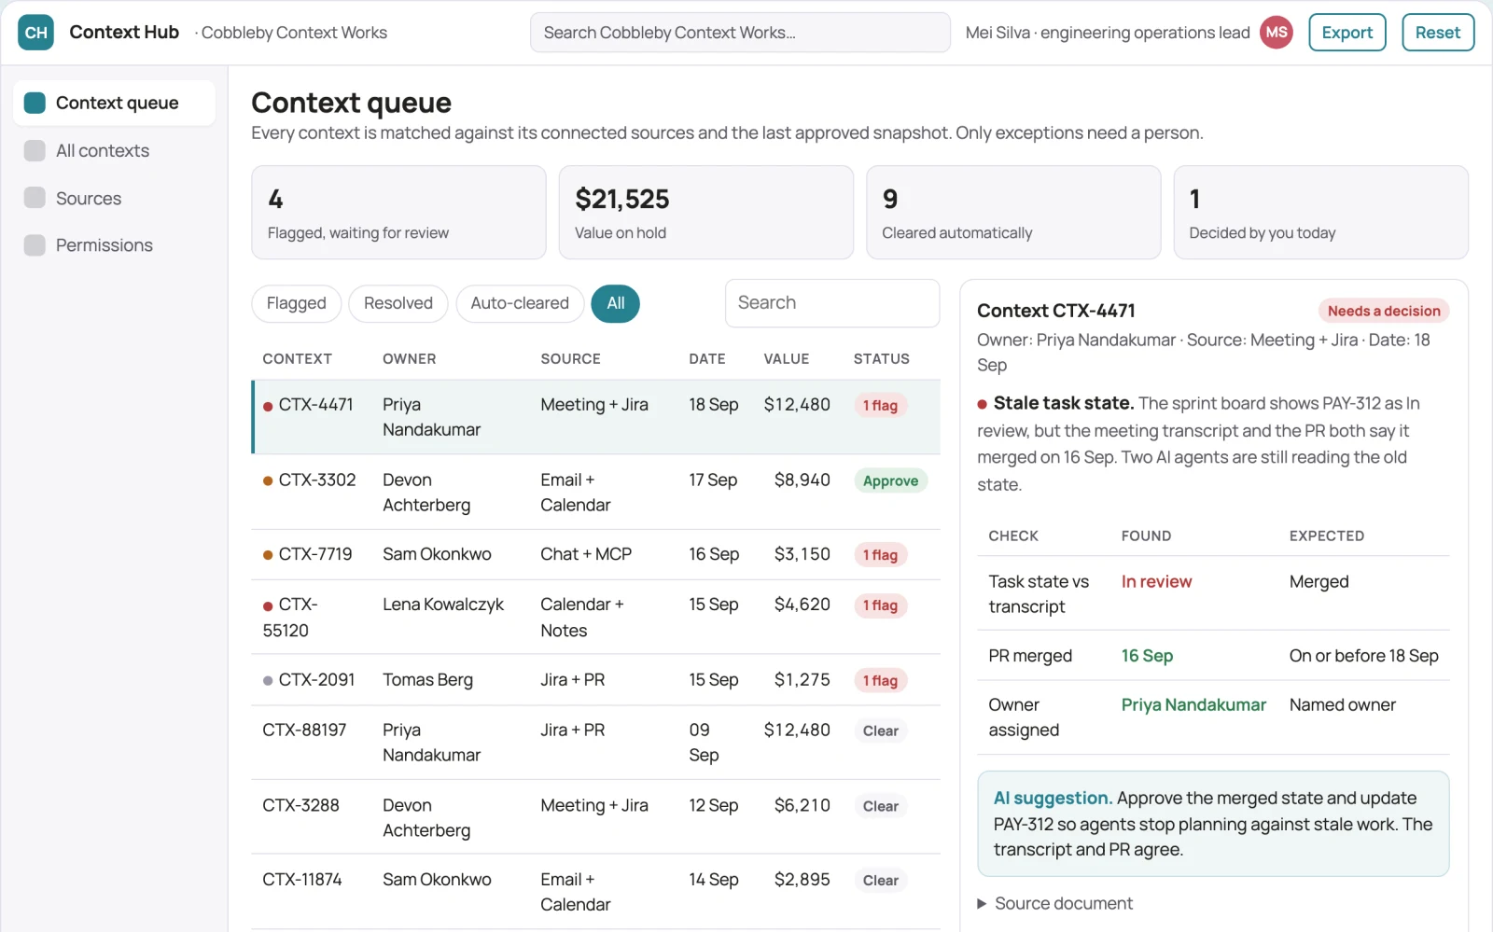Click the Priya Nandakumar owner value in checks
The height and width of the screenshot is (932, 1493).
1193,705
